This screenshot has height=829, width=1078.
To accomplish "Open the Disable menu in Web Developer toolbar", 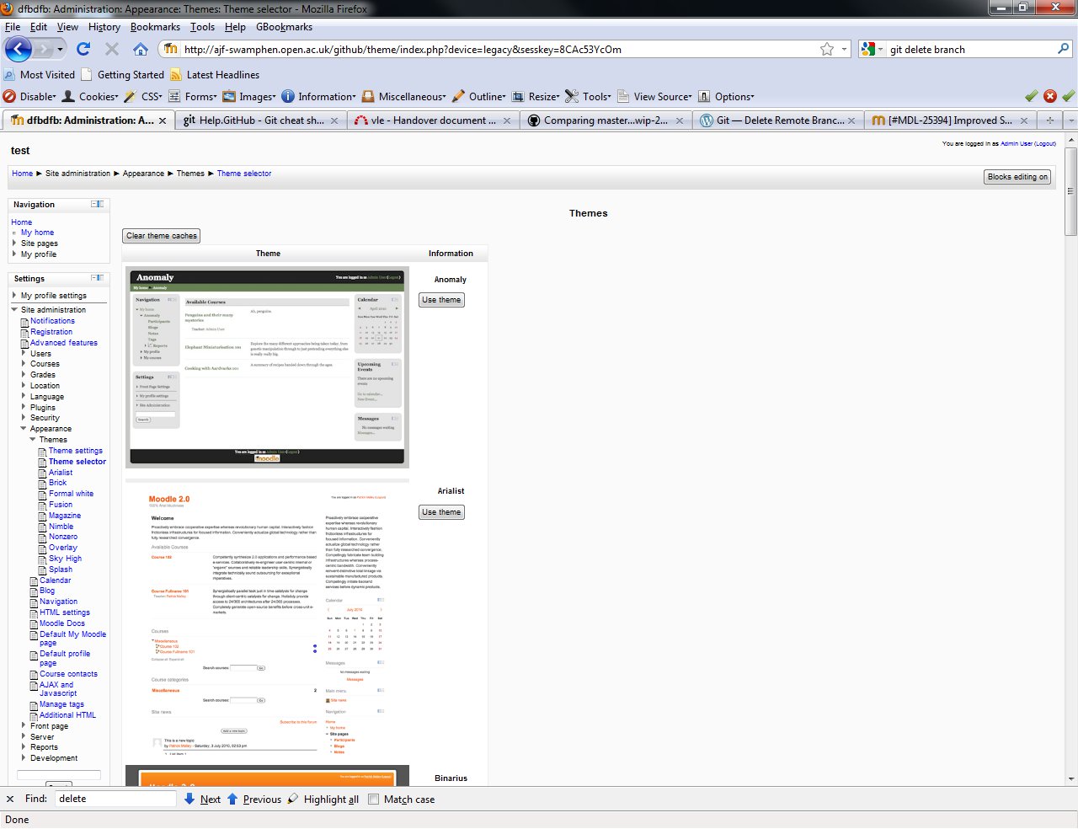I will [x=30, y=96].
